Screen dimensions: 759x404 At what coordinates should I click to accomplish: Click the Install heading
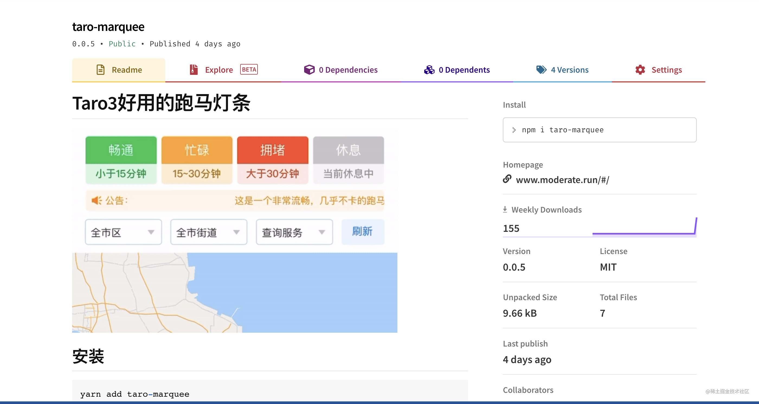tap(514, 105)
